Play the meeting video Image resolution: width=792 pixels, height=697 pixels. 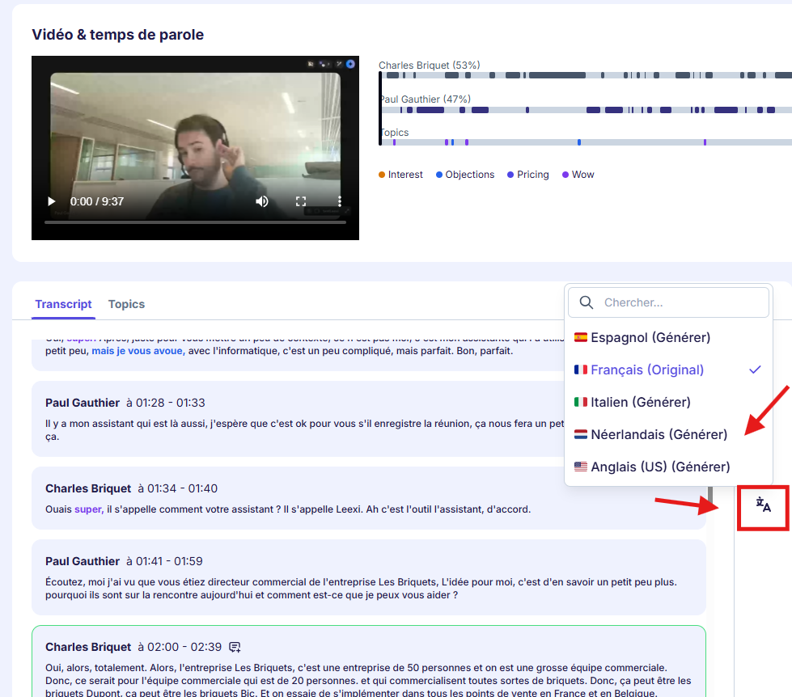tap(51, 201)
